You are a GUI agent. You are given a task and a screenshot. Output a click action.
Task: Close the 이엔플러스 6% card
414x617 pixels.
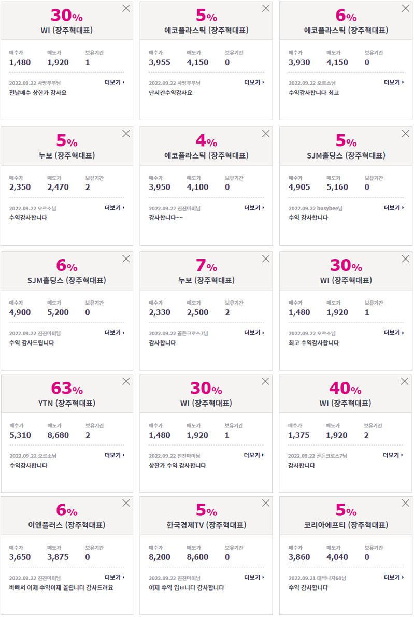126,503
